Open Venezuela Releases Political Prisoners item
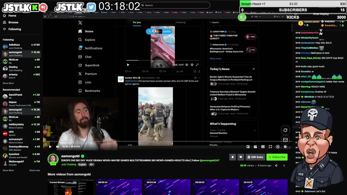Image resolution: width=347 pixels, height=195 pixels. coord(232,110)
